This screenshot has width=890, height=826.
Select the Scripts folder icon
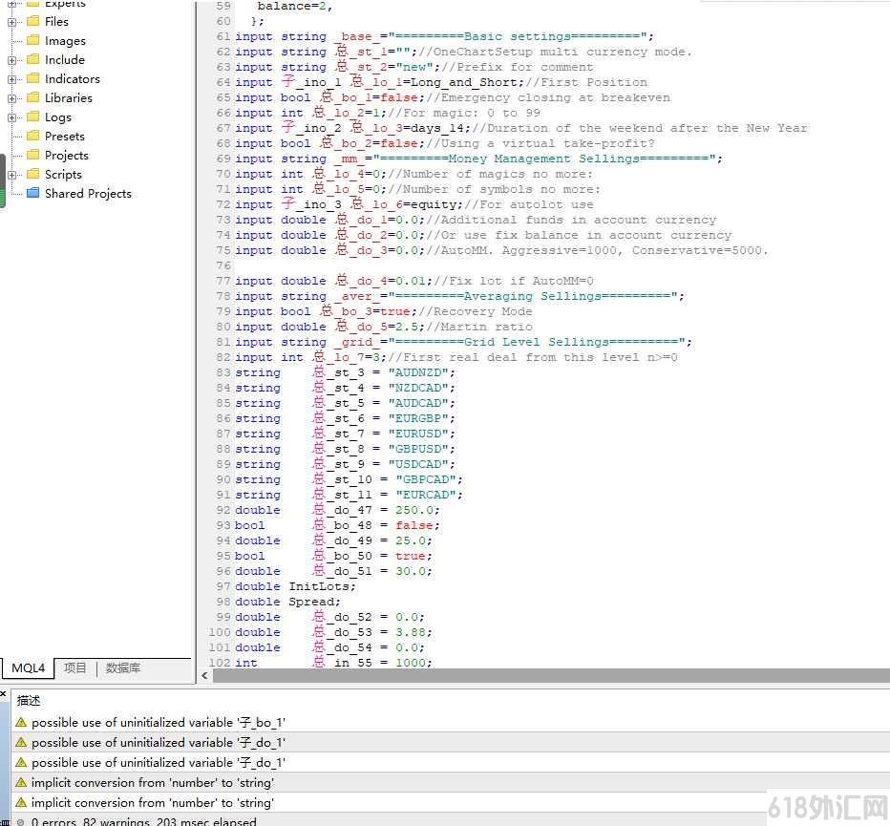[x=33, y=174]
